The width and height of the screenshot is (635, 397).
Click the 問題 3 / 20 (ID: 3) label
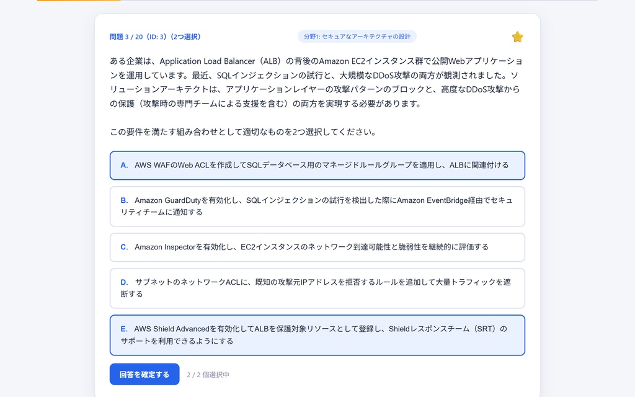155,37
